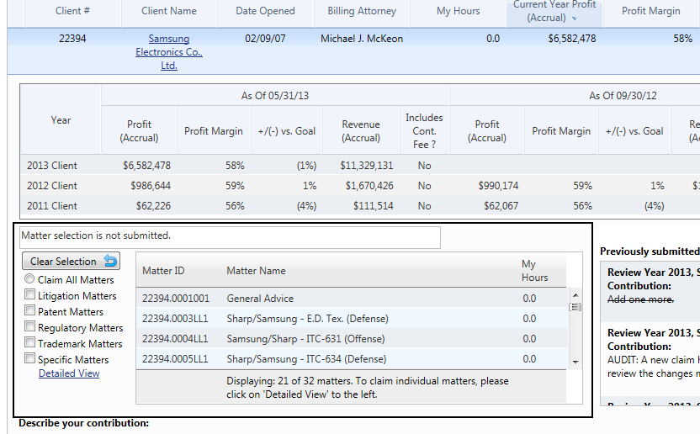The width and height of the screenshot is (700, 434).
Task: Click the date opened 02/09/07
Action: pos(265,39)
